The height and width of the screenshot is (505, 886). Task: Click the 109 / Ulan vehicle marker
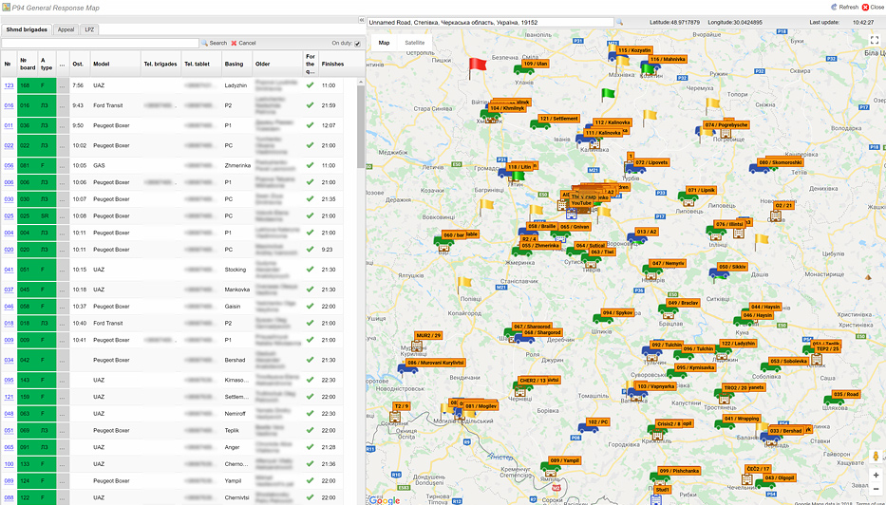pos(523,69)
